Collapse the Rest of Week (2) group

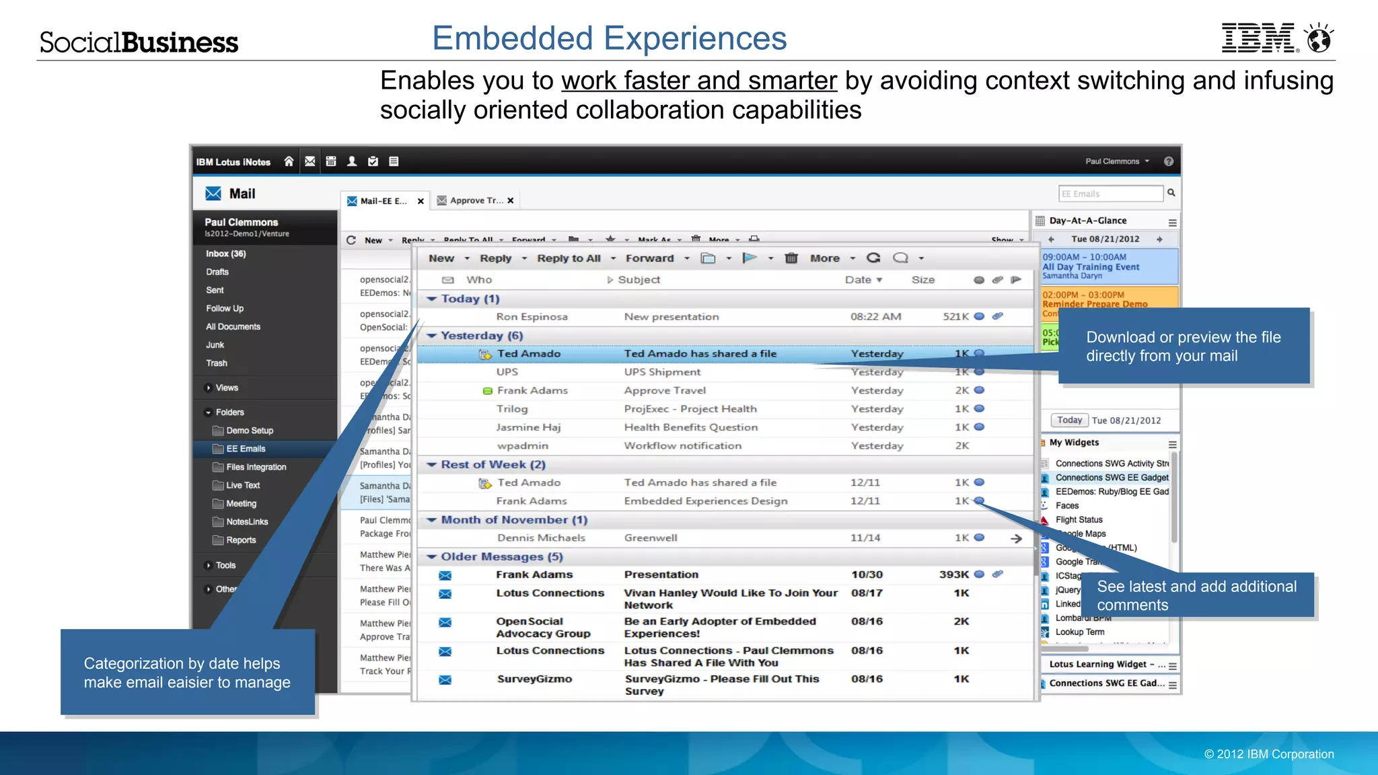point(431,464)
